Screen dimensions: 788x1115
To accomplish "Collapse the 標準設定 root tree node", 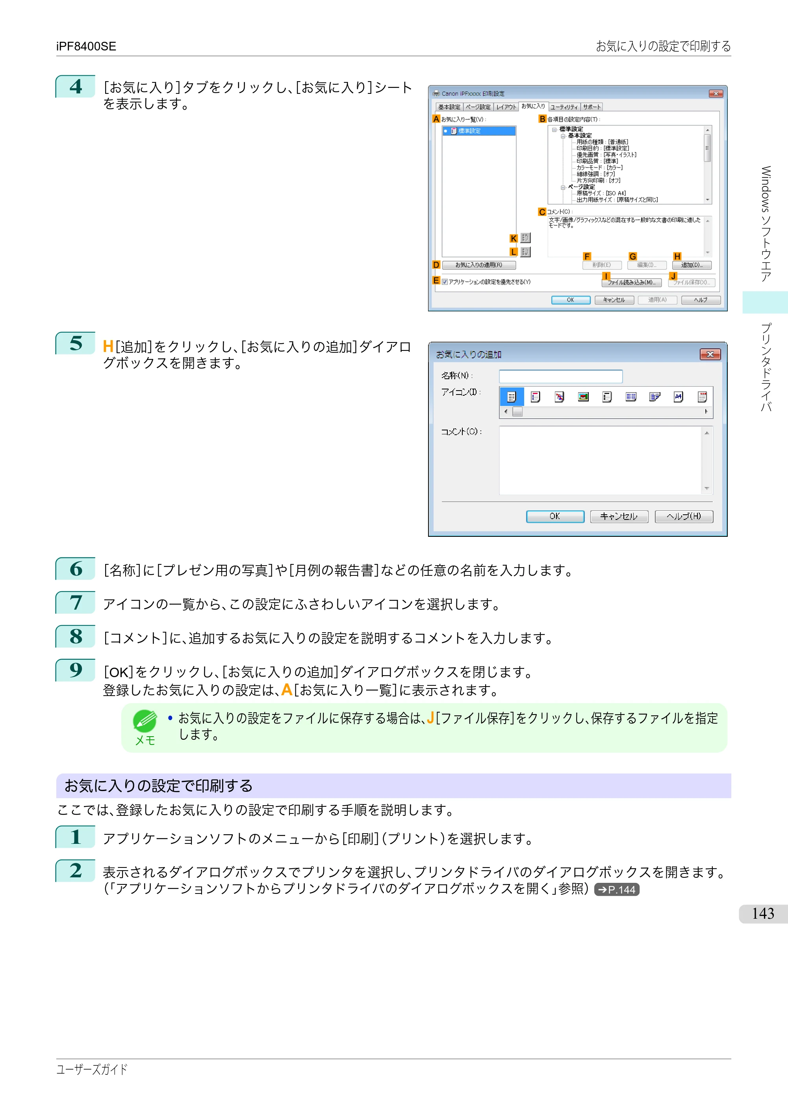I will tap(554, 130).
